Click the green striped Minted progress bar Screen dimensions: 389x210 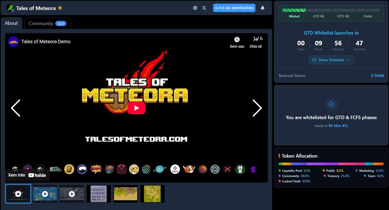point(294,10)
